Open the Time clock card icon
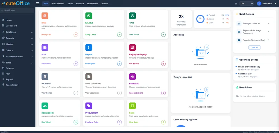The height and width of the screenshot is (133, 279). (133, 16)
